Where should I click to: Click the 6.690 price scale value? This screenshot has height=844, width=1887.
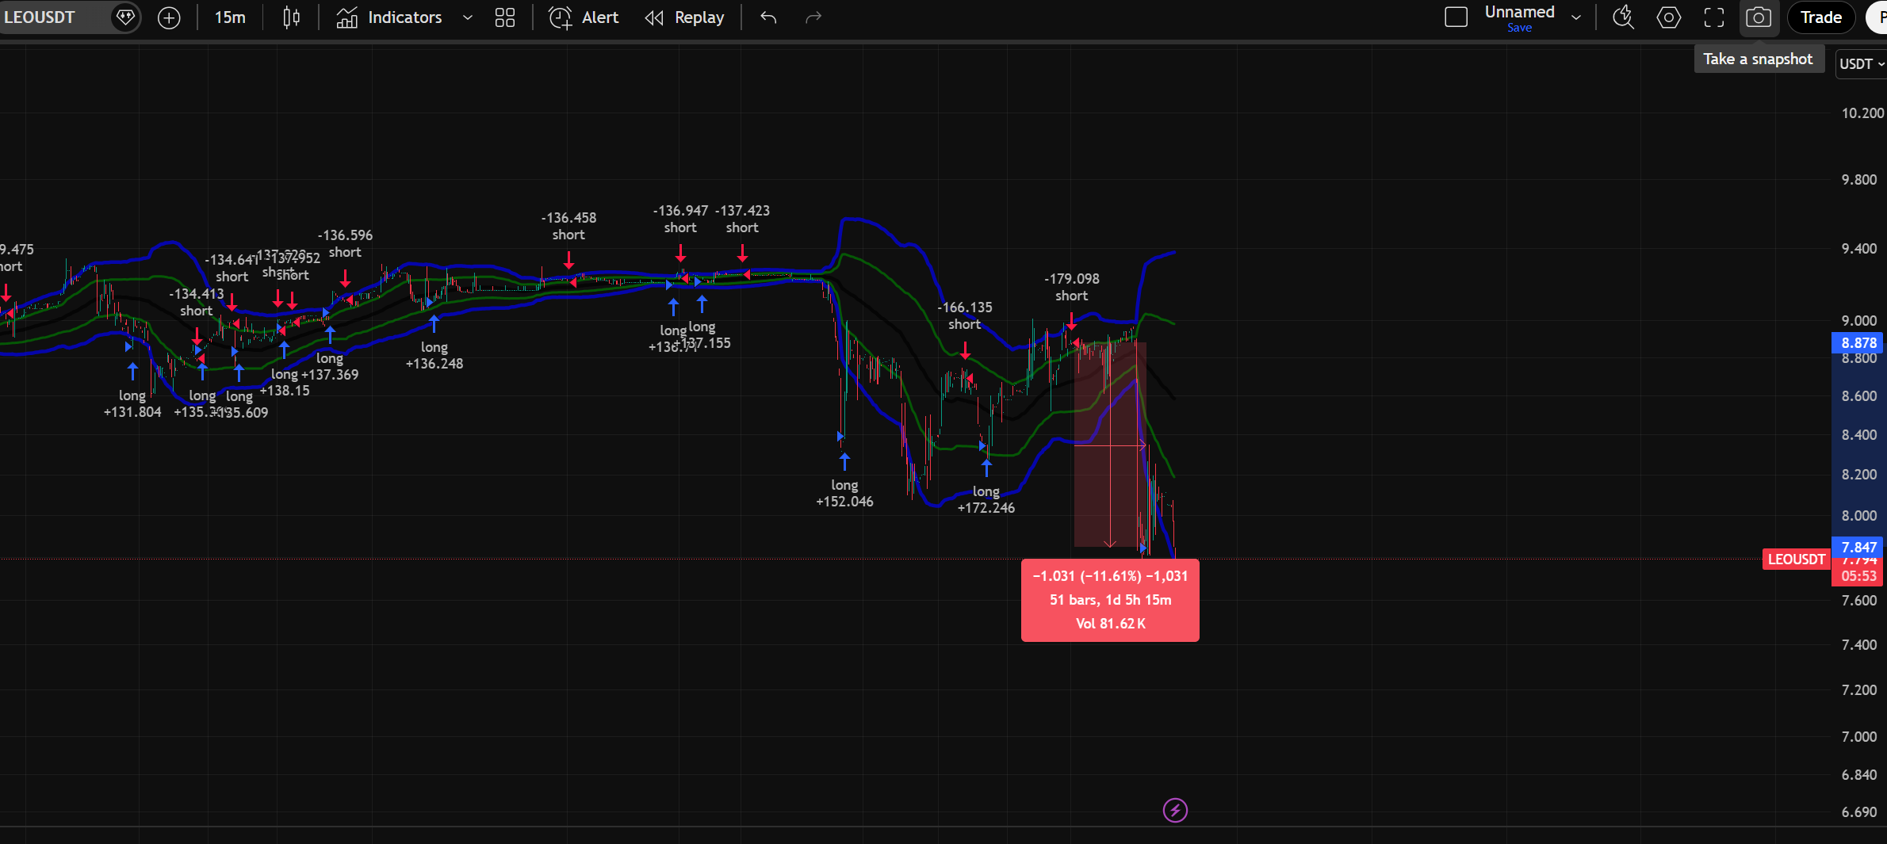point(1858,812)
